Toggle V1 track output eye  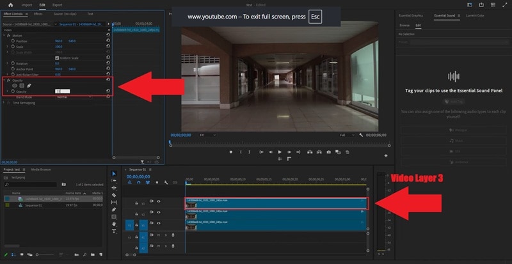point(158,223)
